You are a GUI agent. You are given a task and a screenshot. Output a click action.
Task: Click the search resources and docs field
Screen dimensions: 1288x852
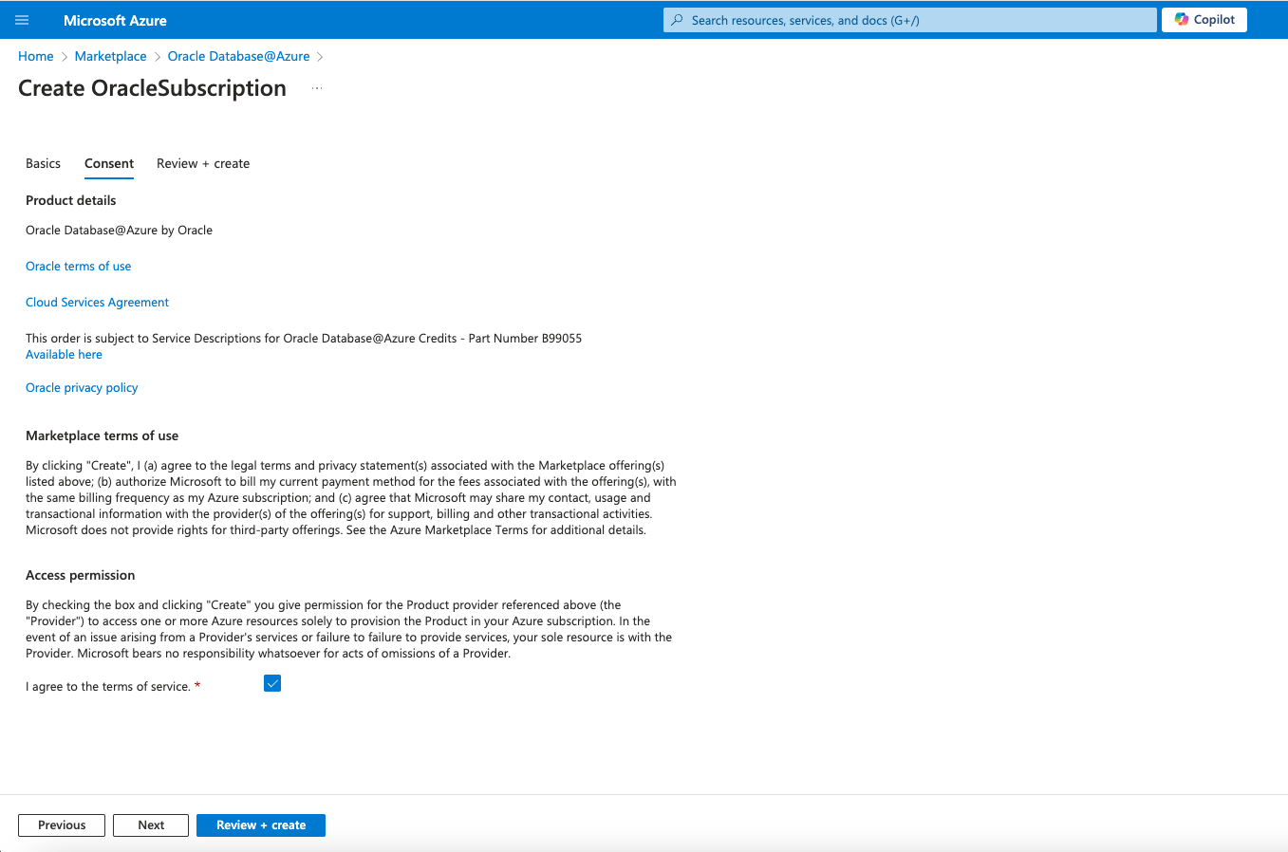pyautogui.click(x=908, y=20)
